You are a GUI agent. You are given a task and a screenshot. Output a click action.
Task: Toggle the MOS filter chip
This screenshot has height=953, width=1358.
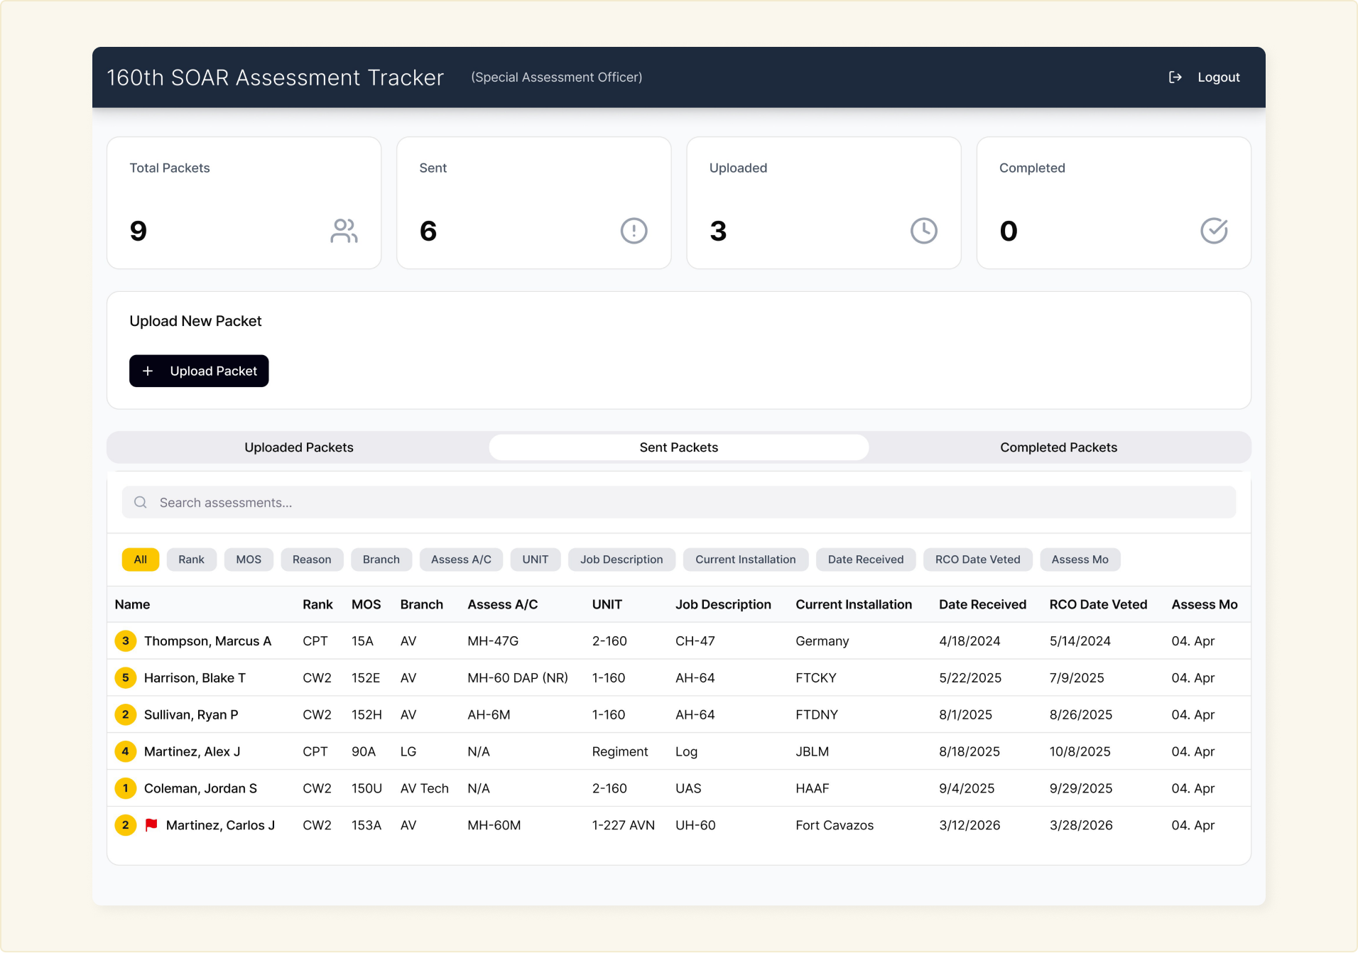(249, 560)
